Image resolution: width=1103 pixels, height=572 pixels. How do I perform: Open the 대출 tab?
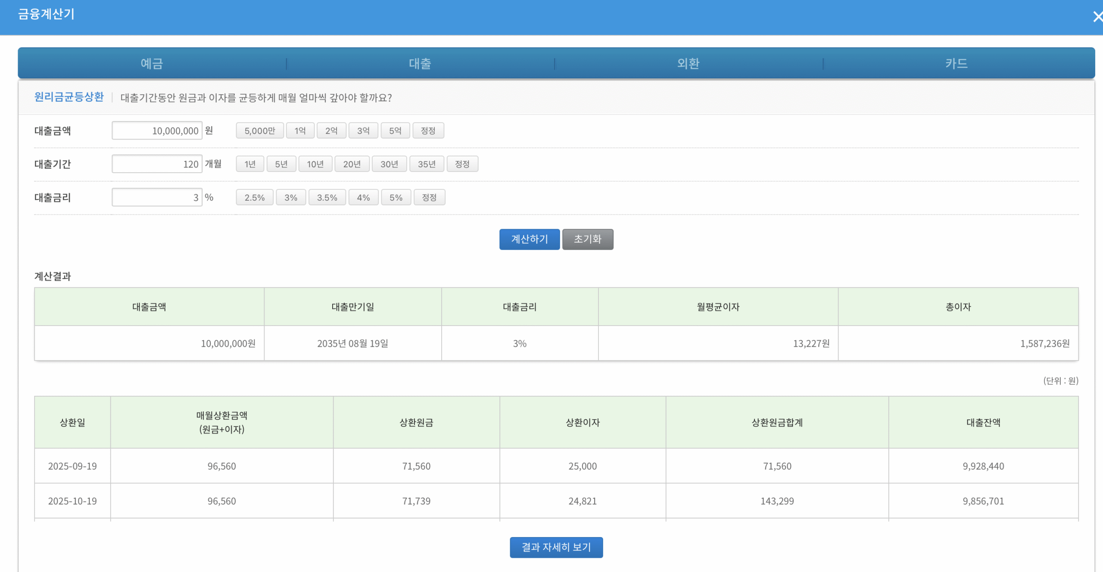pyautogui.click(x=420, y=64)
